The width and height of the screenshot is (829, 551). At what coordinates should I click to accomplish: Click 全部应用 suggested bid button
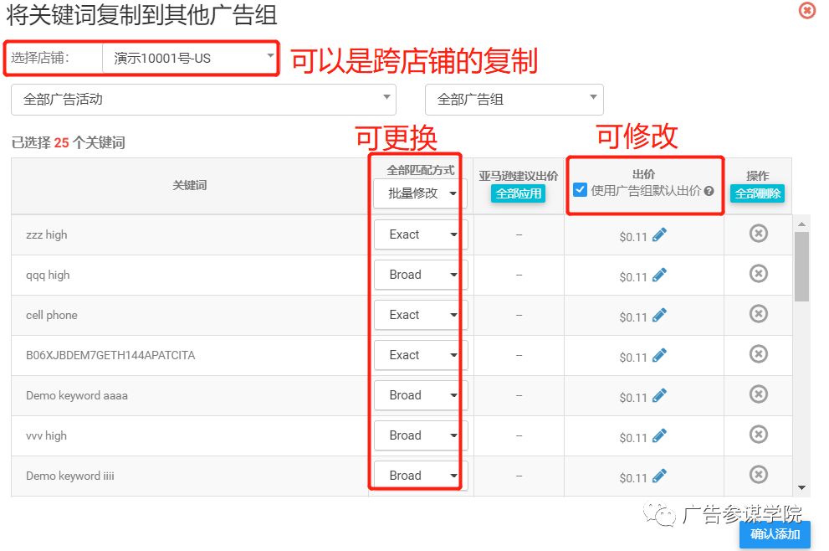pyautogui.click(x=518, y=193)
